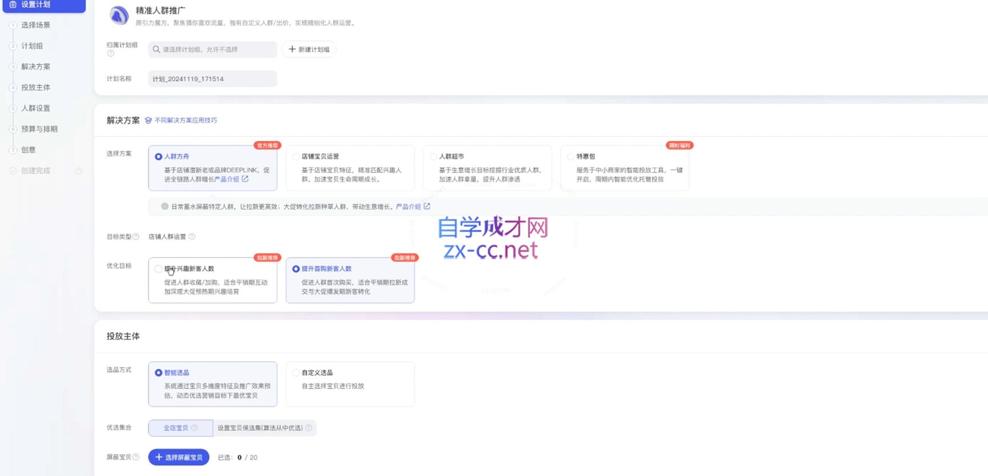Select 提升首购新客人数 optimization goal
Image resolution: width=988 pixels, height=476 pixels.
coord(296,269)
